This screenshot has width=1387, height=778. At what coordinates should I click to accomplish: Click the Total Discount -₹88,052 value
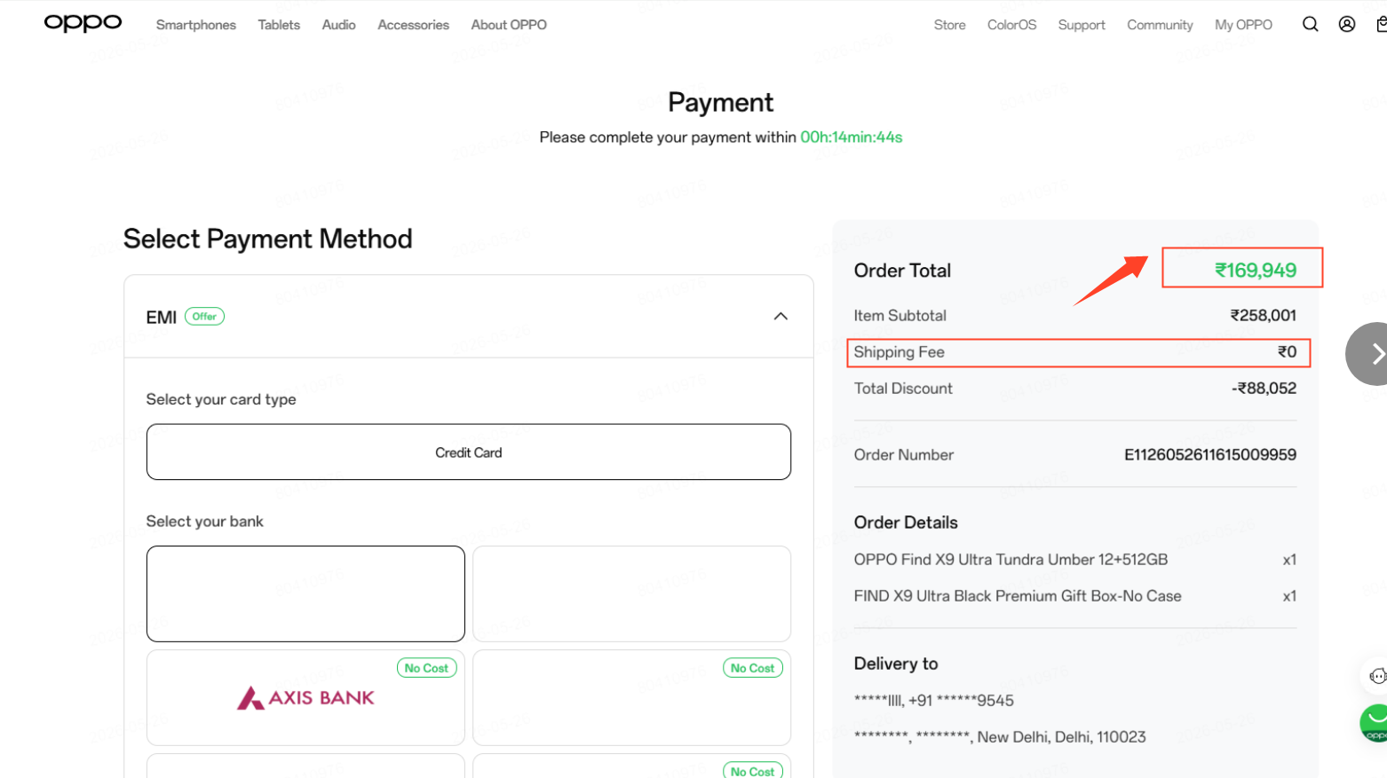point(1264,388)
